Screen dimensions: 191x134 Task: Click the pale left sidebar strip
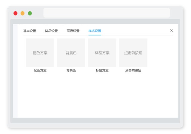[15, 71]
